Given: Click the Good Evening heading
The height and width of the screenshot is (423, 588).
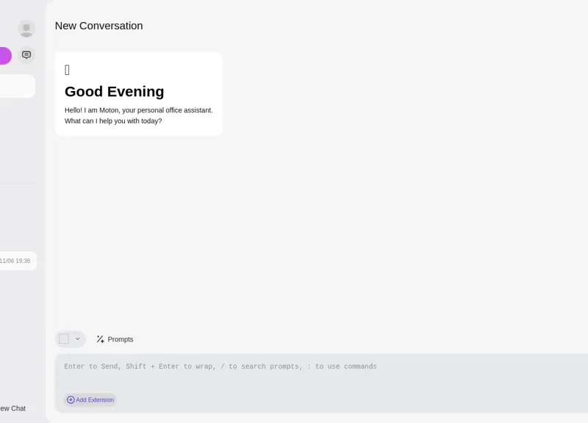Looking at the screenshot, I should click(x=114, y=92).
